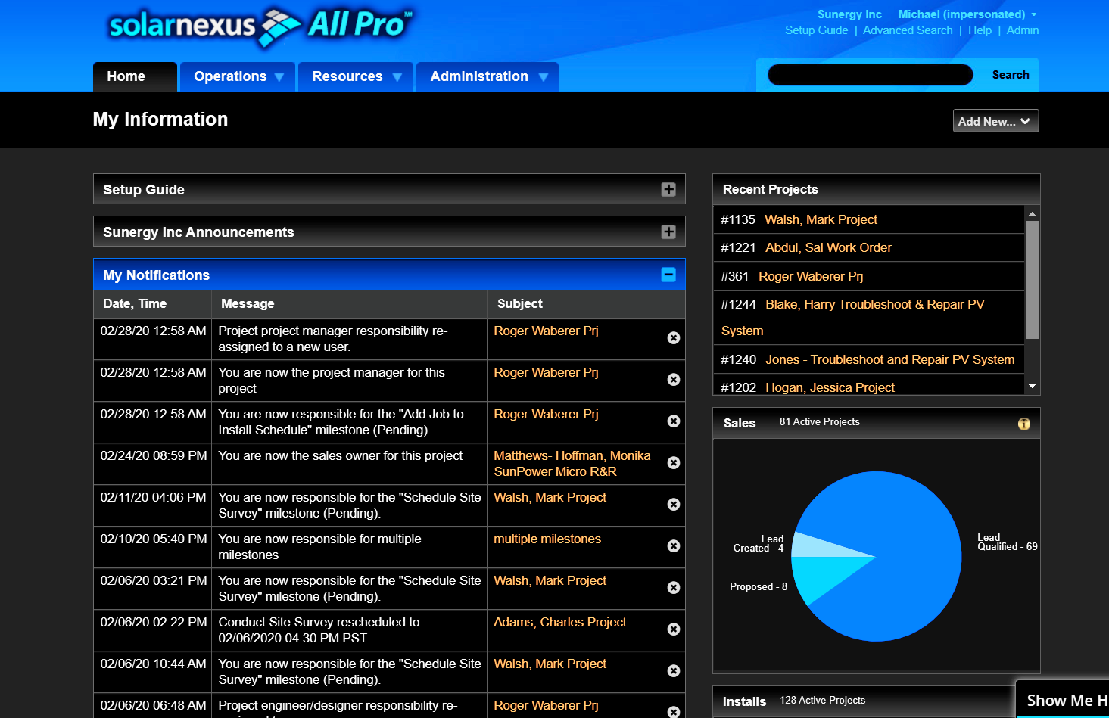Click the Sales panel info icon
This screenshot has height=718, width=1109.
point(1023,424)
